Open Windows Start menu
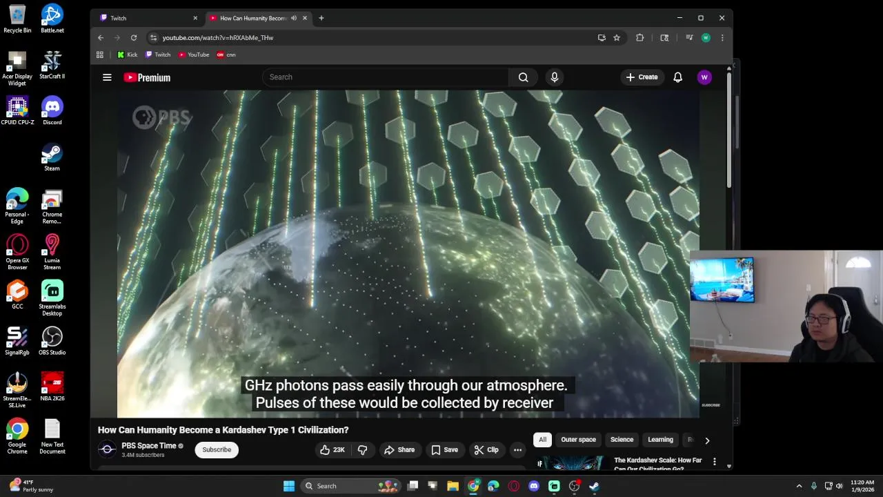883x497 pixels. pyautogui.click(x=289, y=486)
